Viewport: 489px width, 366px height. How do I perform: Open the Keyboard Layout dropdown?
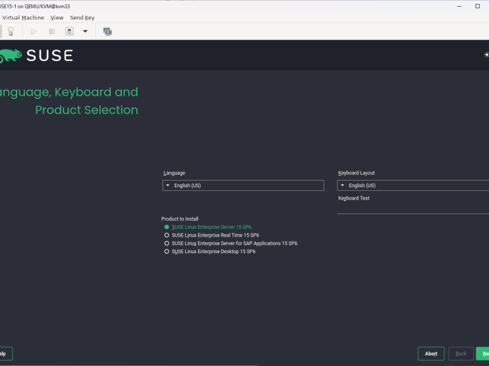pyautogui.click(x=413, y=185)
